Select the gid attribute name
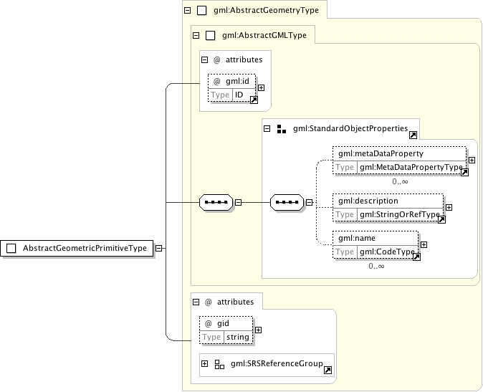This screenshot has height=392, width=483. (223, 324)
